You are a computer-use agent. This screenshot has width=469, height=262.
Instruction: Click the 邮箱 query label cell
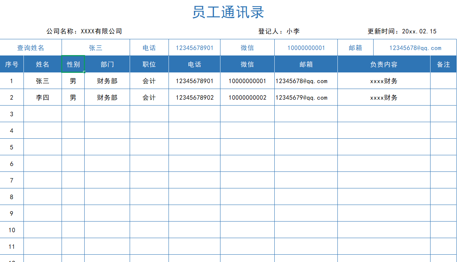(x=355, y=47)
